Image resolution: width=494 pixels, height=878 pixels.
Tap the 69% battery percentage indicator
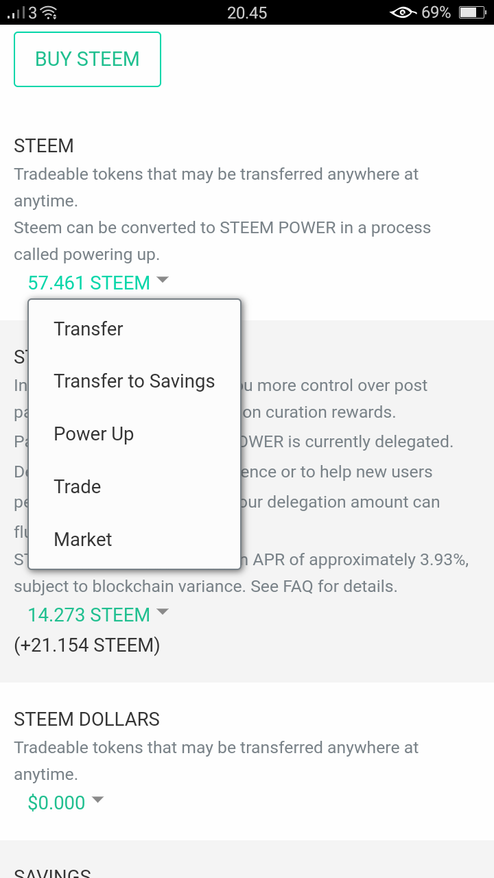[436, 12]
